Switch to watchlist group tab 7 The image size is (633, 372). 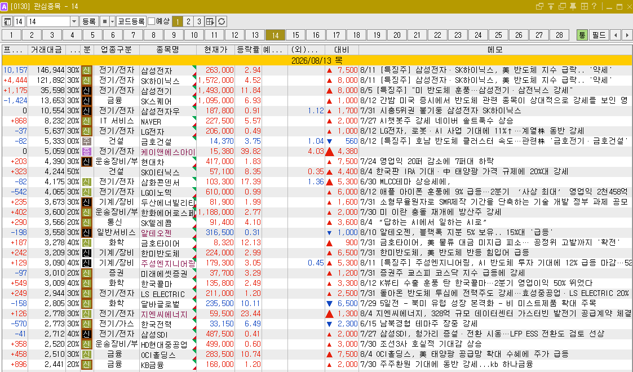[x=133, y=35]
